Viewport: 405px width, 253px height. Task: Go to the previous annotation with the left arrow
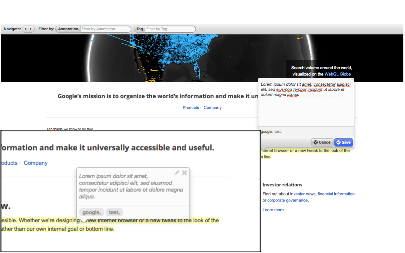tap(25, 29)
